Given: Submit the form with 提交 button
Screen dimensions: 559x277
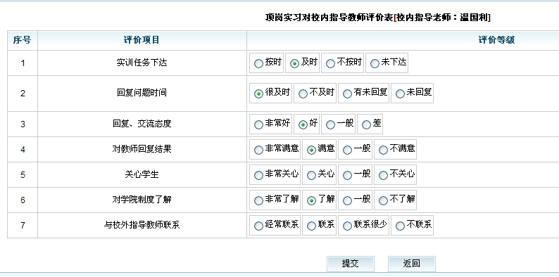Looking at the screenshot, I should tap(351, 264).
